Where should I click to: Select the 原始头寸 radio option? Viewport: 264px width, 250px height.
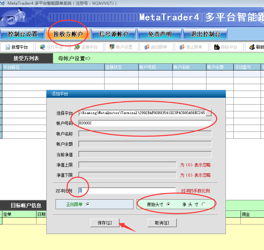(168, 204)
